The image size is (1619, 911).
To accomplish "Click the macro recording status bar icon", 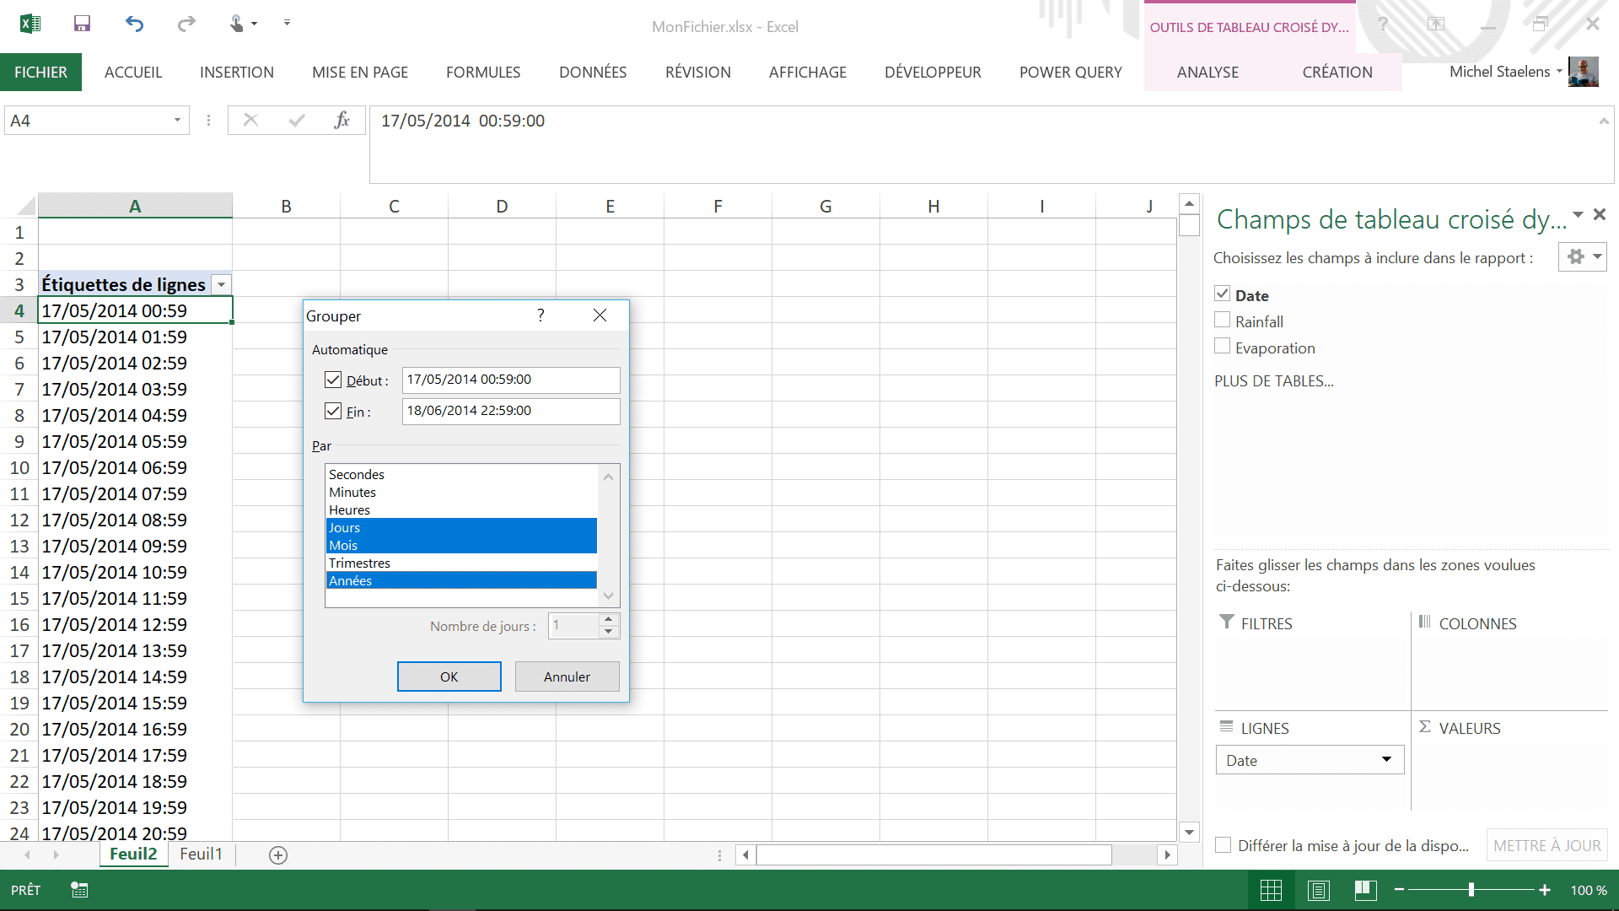I will pyautogui.click(x=79, y=890).
